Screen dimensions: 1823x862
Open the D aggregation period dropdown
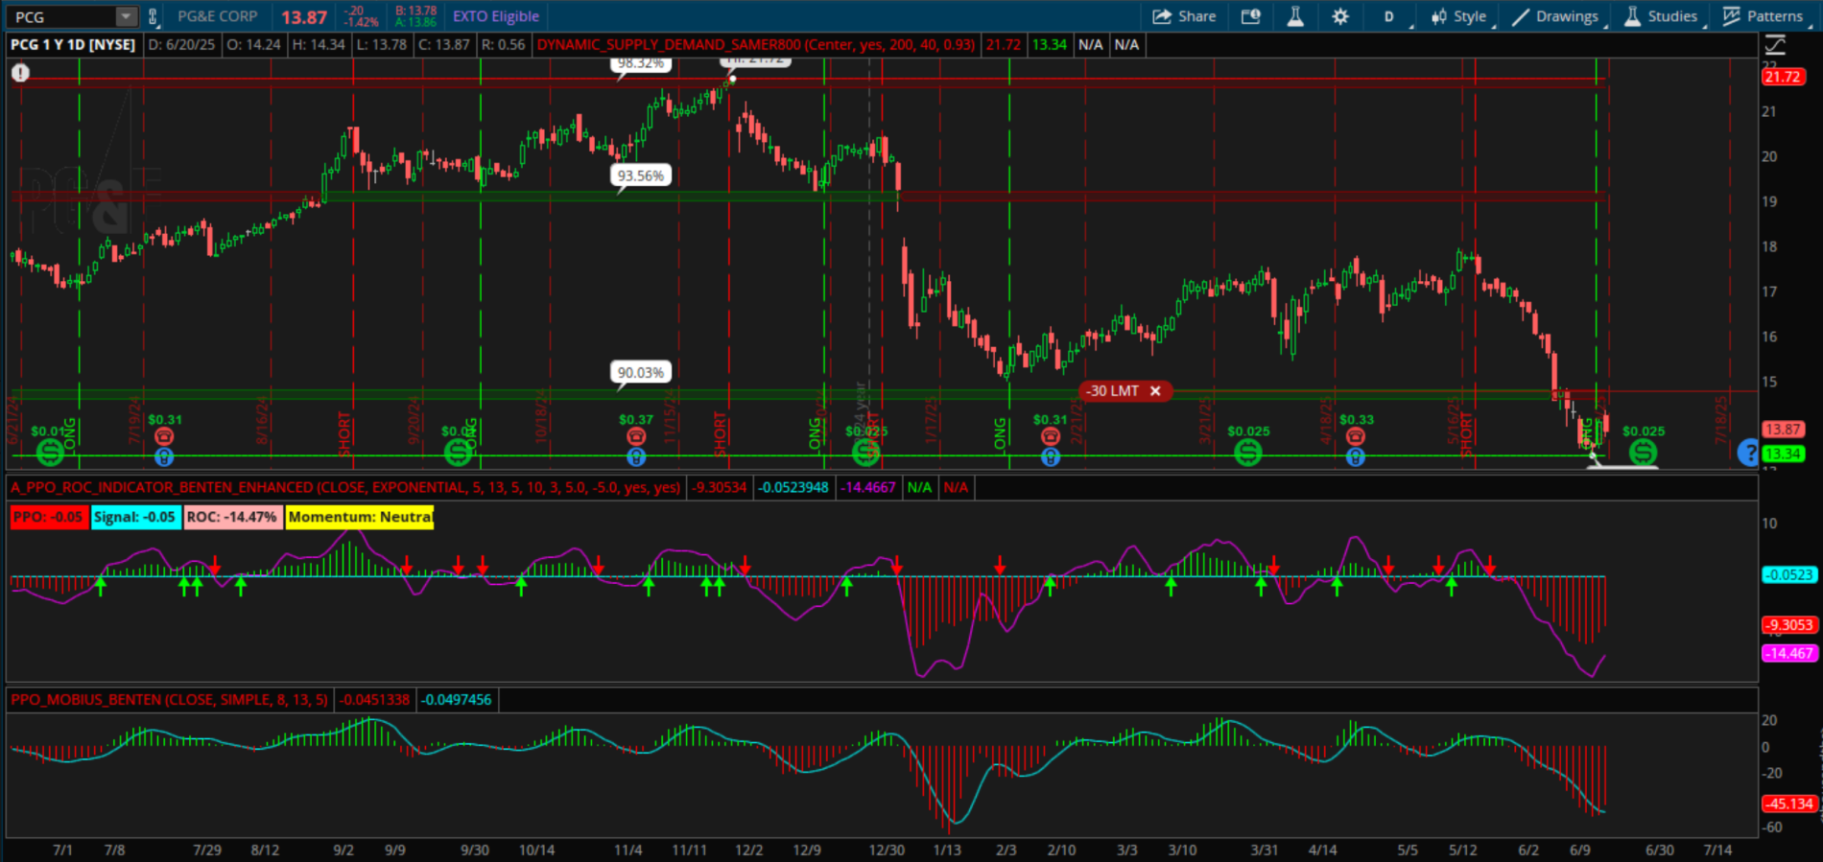(x=1389, y=16)
